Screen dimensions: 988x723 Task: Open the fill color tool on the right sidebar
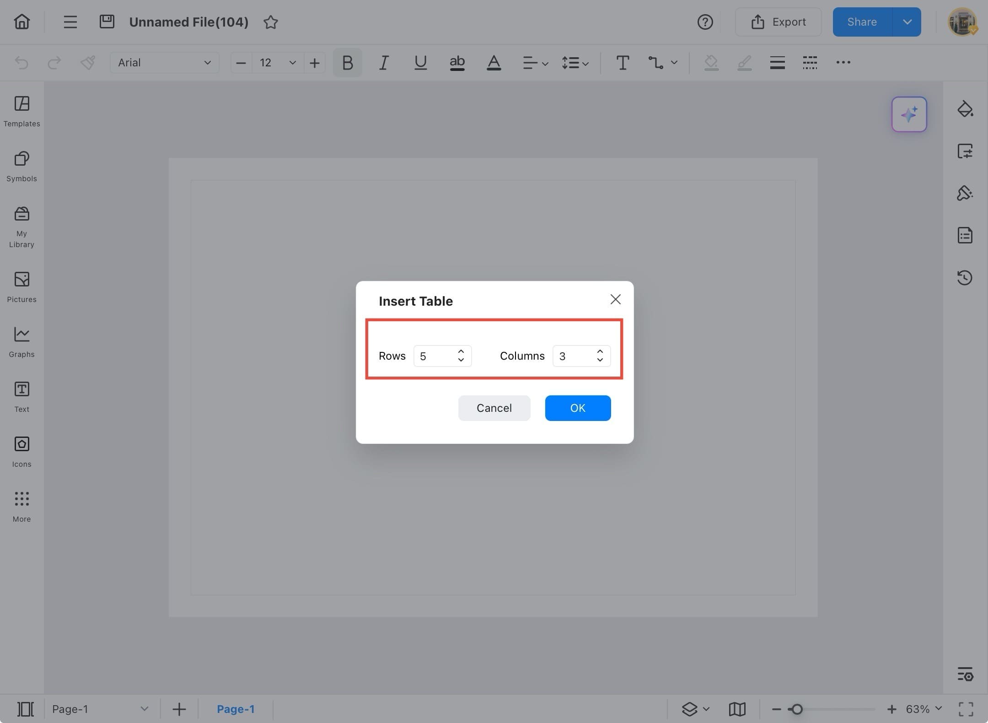965,109
